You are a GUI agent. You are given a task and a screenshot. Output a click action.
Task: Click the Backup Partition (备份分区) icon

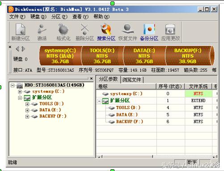click(149, 29)
